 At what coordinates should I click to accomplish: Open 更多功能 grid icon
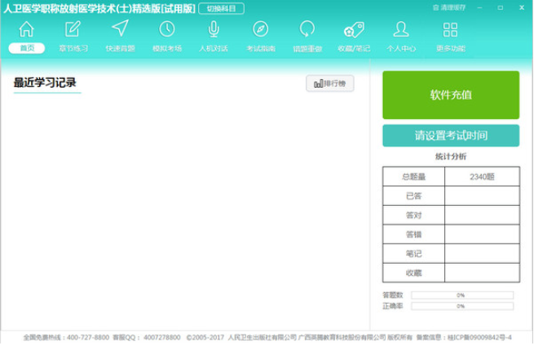[x=450, y=29]
